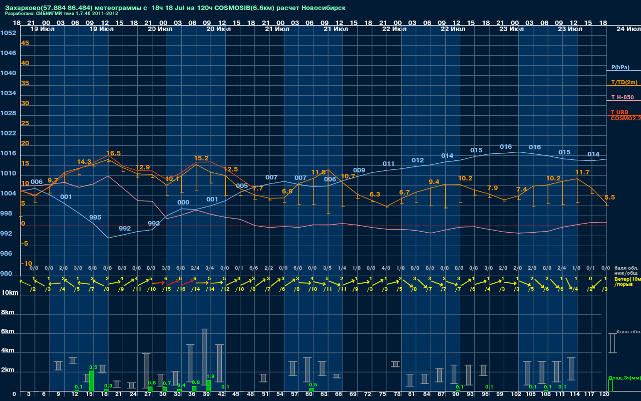Click the 0.5 precipitation amount label

point(313,384)
